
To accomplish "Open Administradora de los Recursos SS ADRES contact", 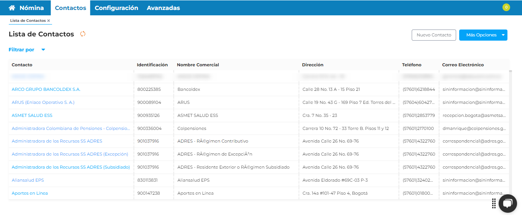I will [x=57, y=141].
